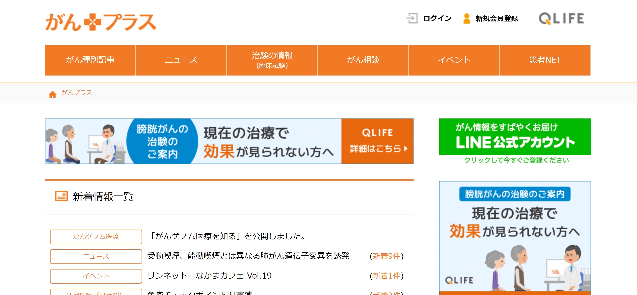Click the がんプラス site logo
Screen dimensions: 637x295
click(x=101, y=22)
